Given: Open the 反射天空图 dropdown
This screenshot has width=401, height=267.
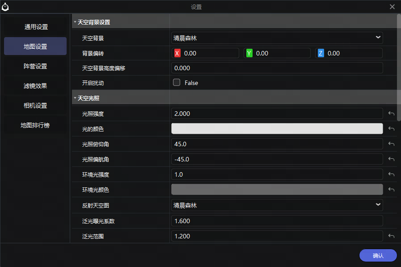Looking at the screenshot, I should [x=277, y=205].
